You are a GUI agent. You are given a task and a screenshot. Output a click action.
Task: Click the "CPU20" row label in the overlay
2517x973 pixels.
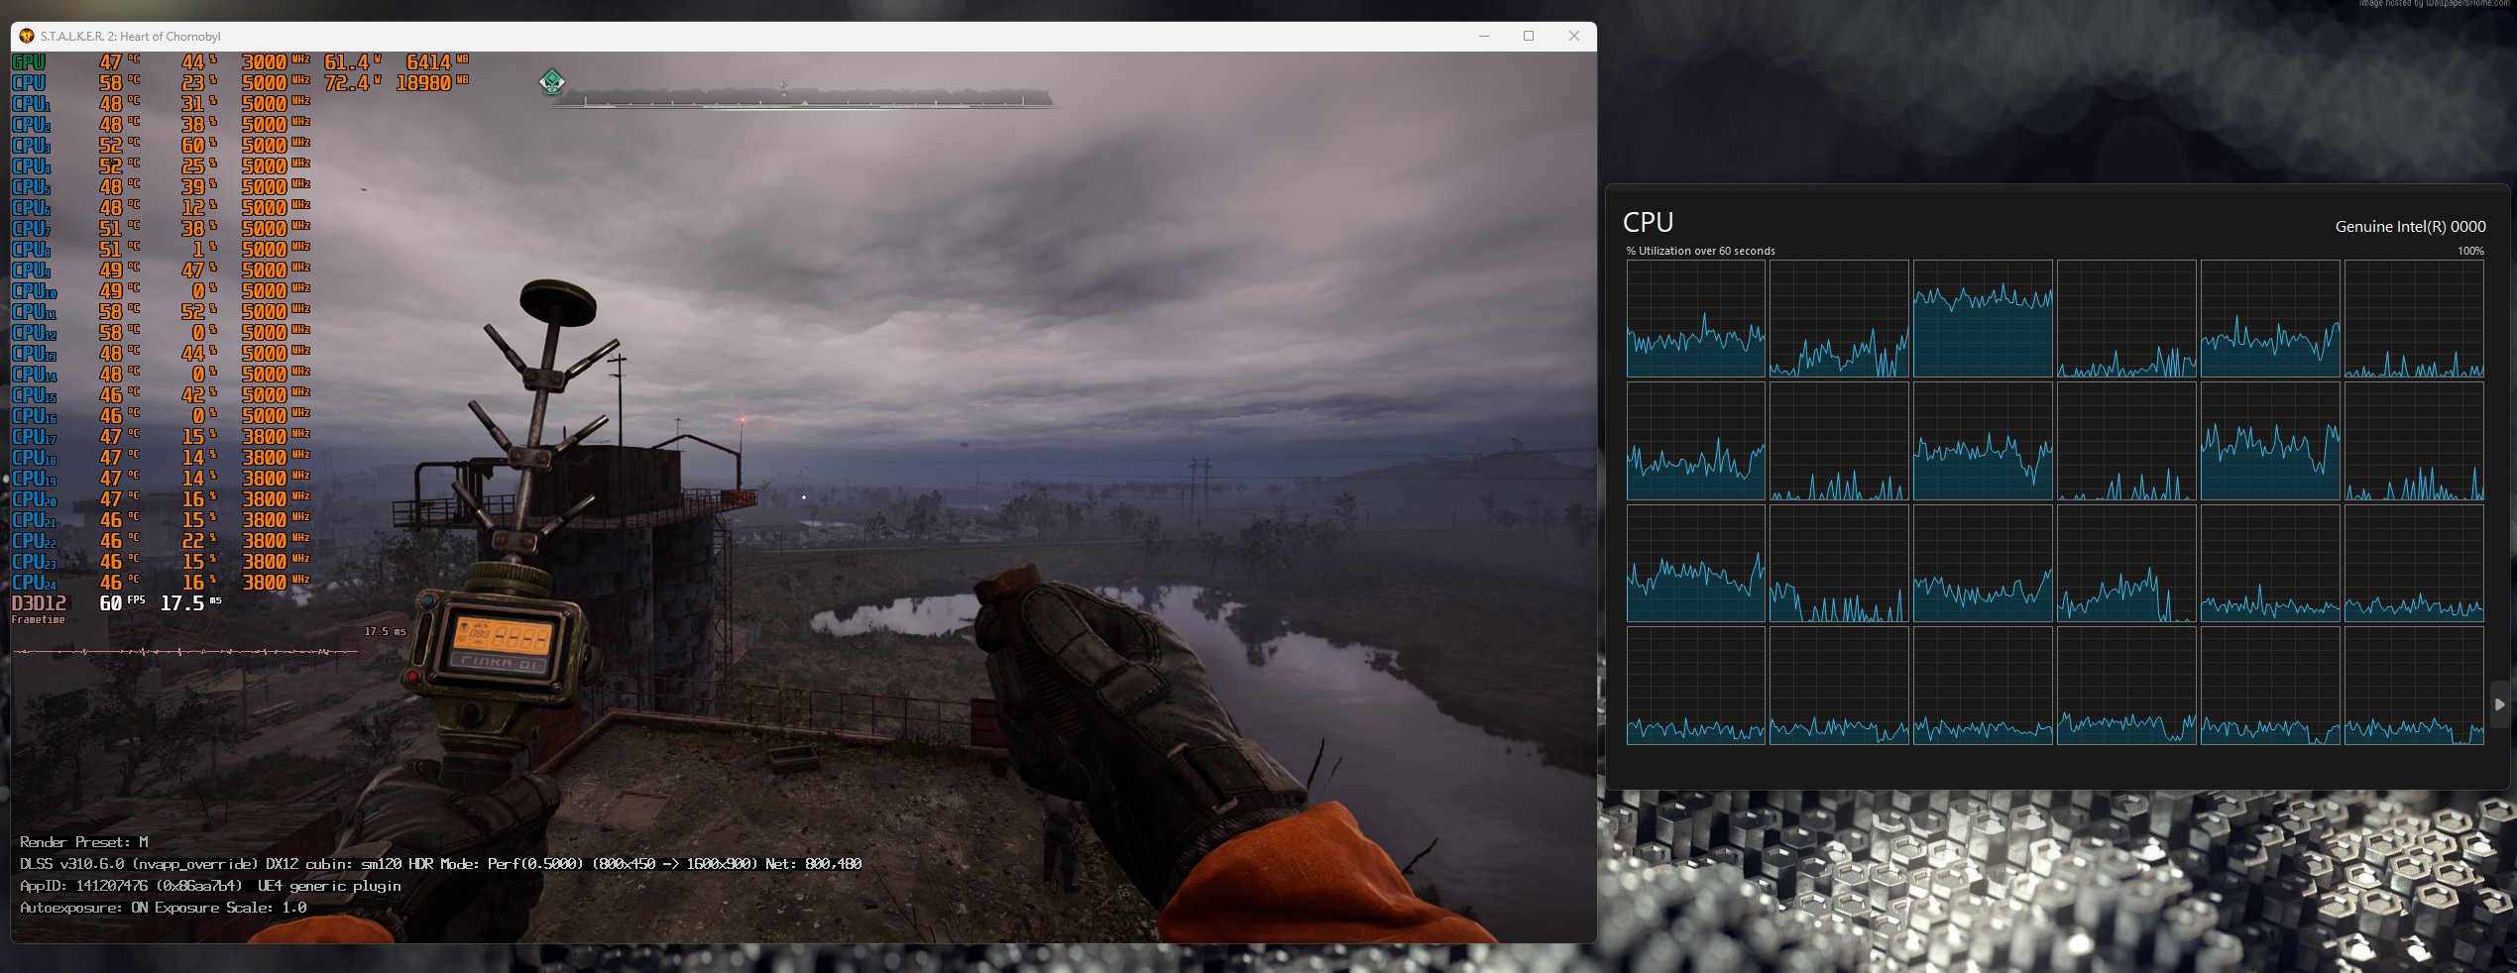click(x=35, y=499)
